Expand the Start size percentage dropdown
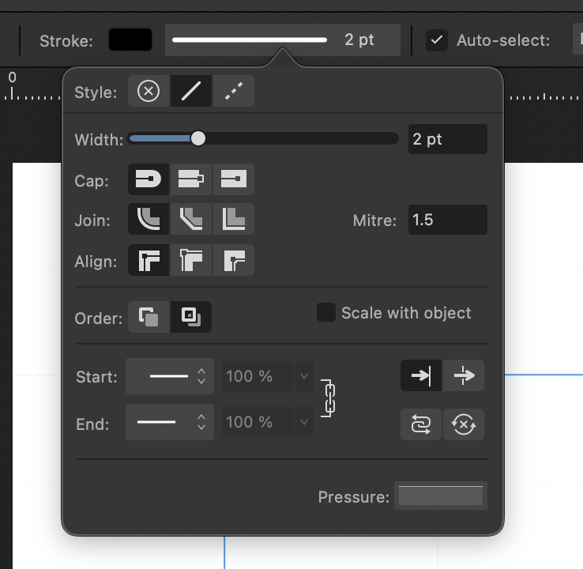Screen dimensions: 583x569 304,376
